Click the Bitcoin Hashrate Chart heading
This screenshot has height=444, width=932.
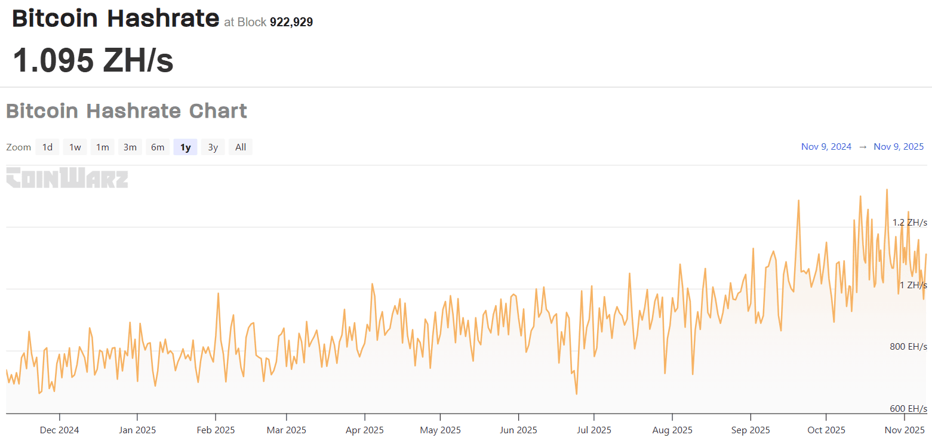[127, 111]
